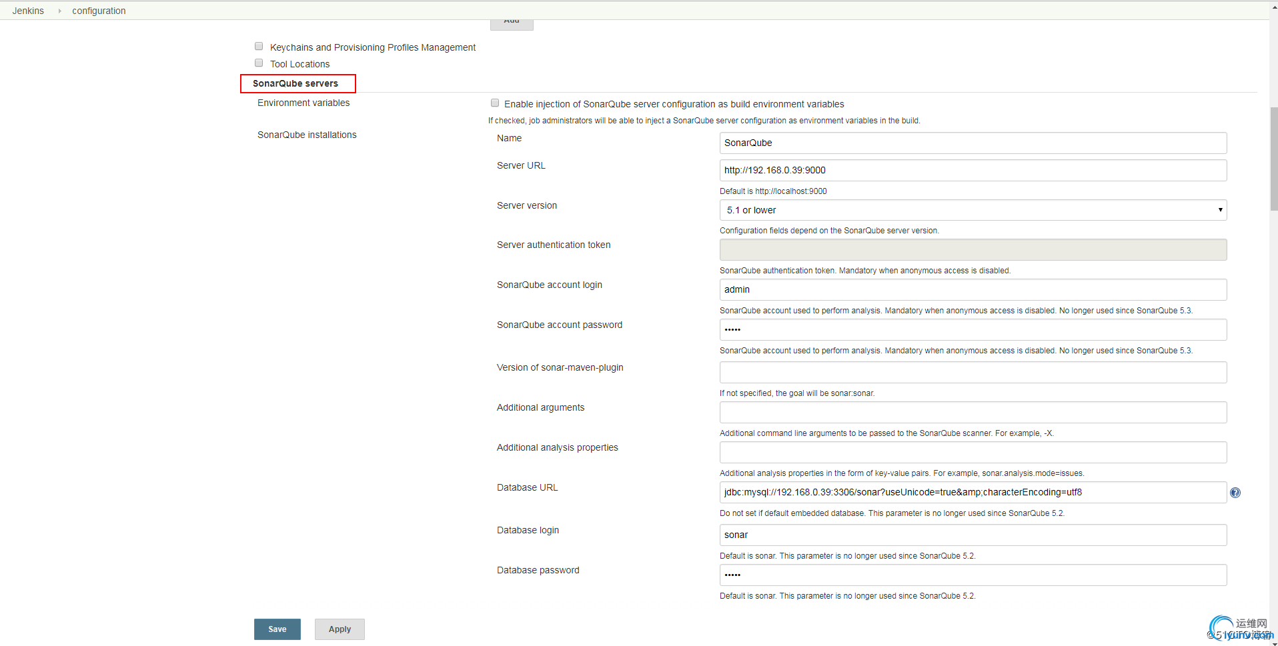Click the Environment variables label
Screen dimensions: 1278x646
click(303, 103)
